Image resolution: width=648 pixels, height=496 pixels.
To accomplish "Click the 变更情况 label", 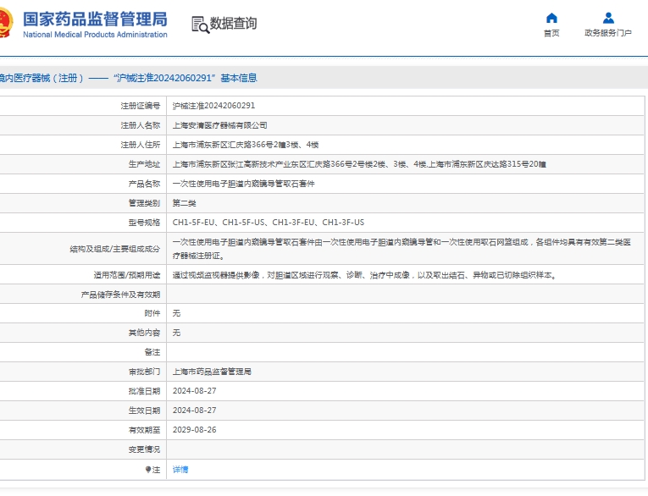I will coord(144,449).
